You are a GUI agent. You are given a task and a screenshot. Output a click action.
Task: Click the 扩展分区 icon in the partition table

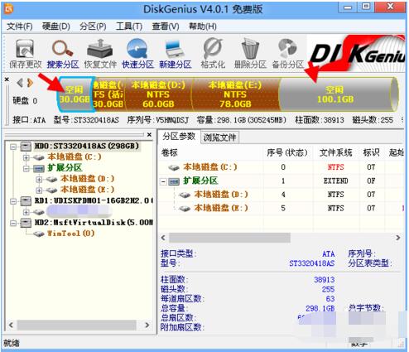174,181
